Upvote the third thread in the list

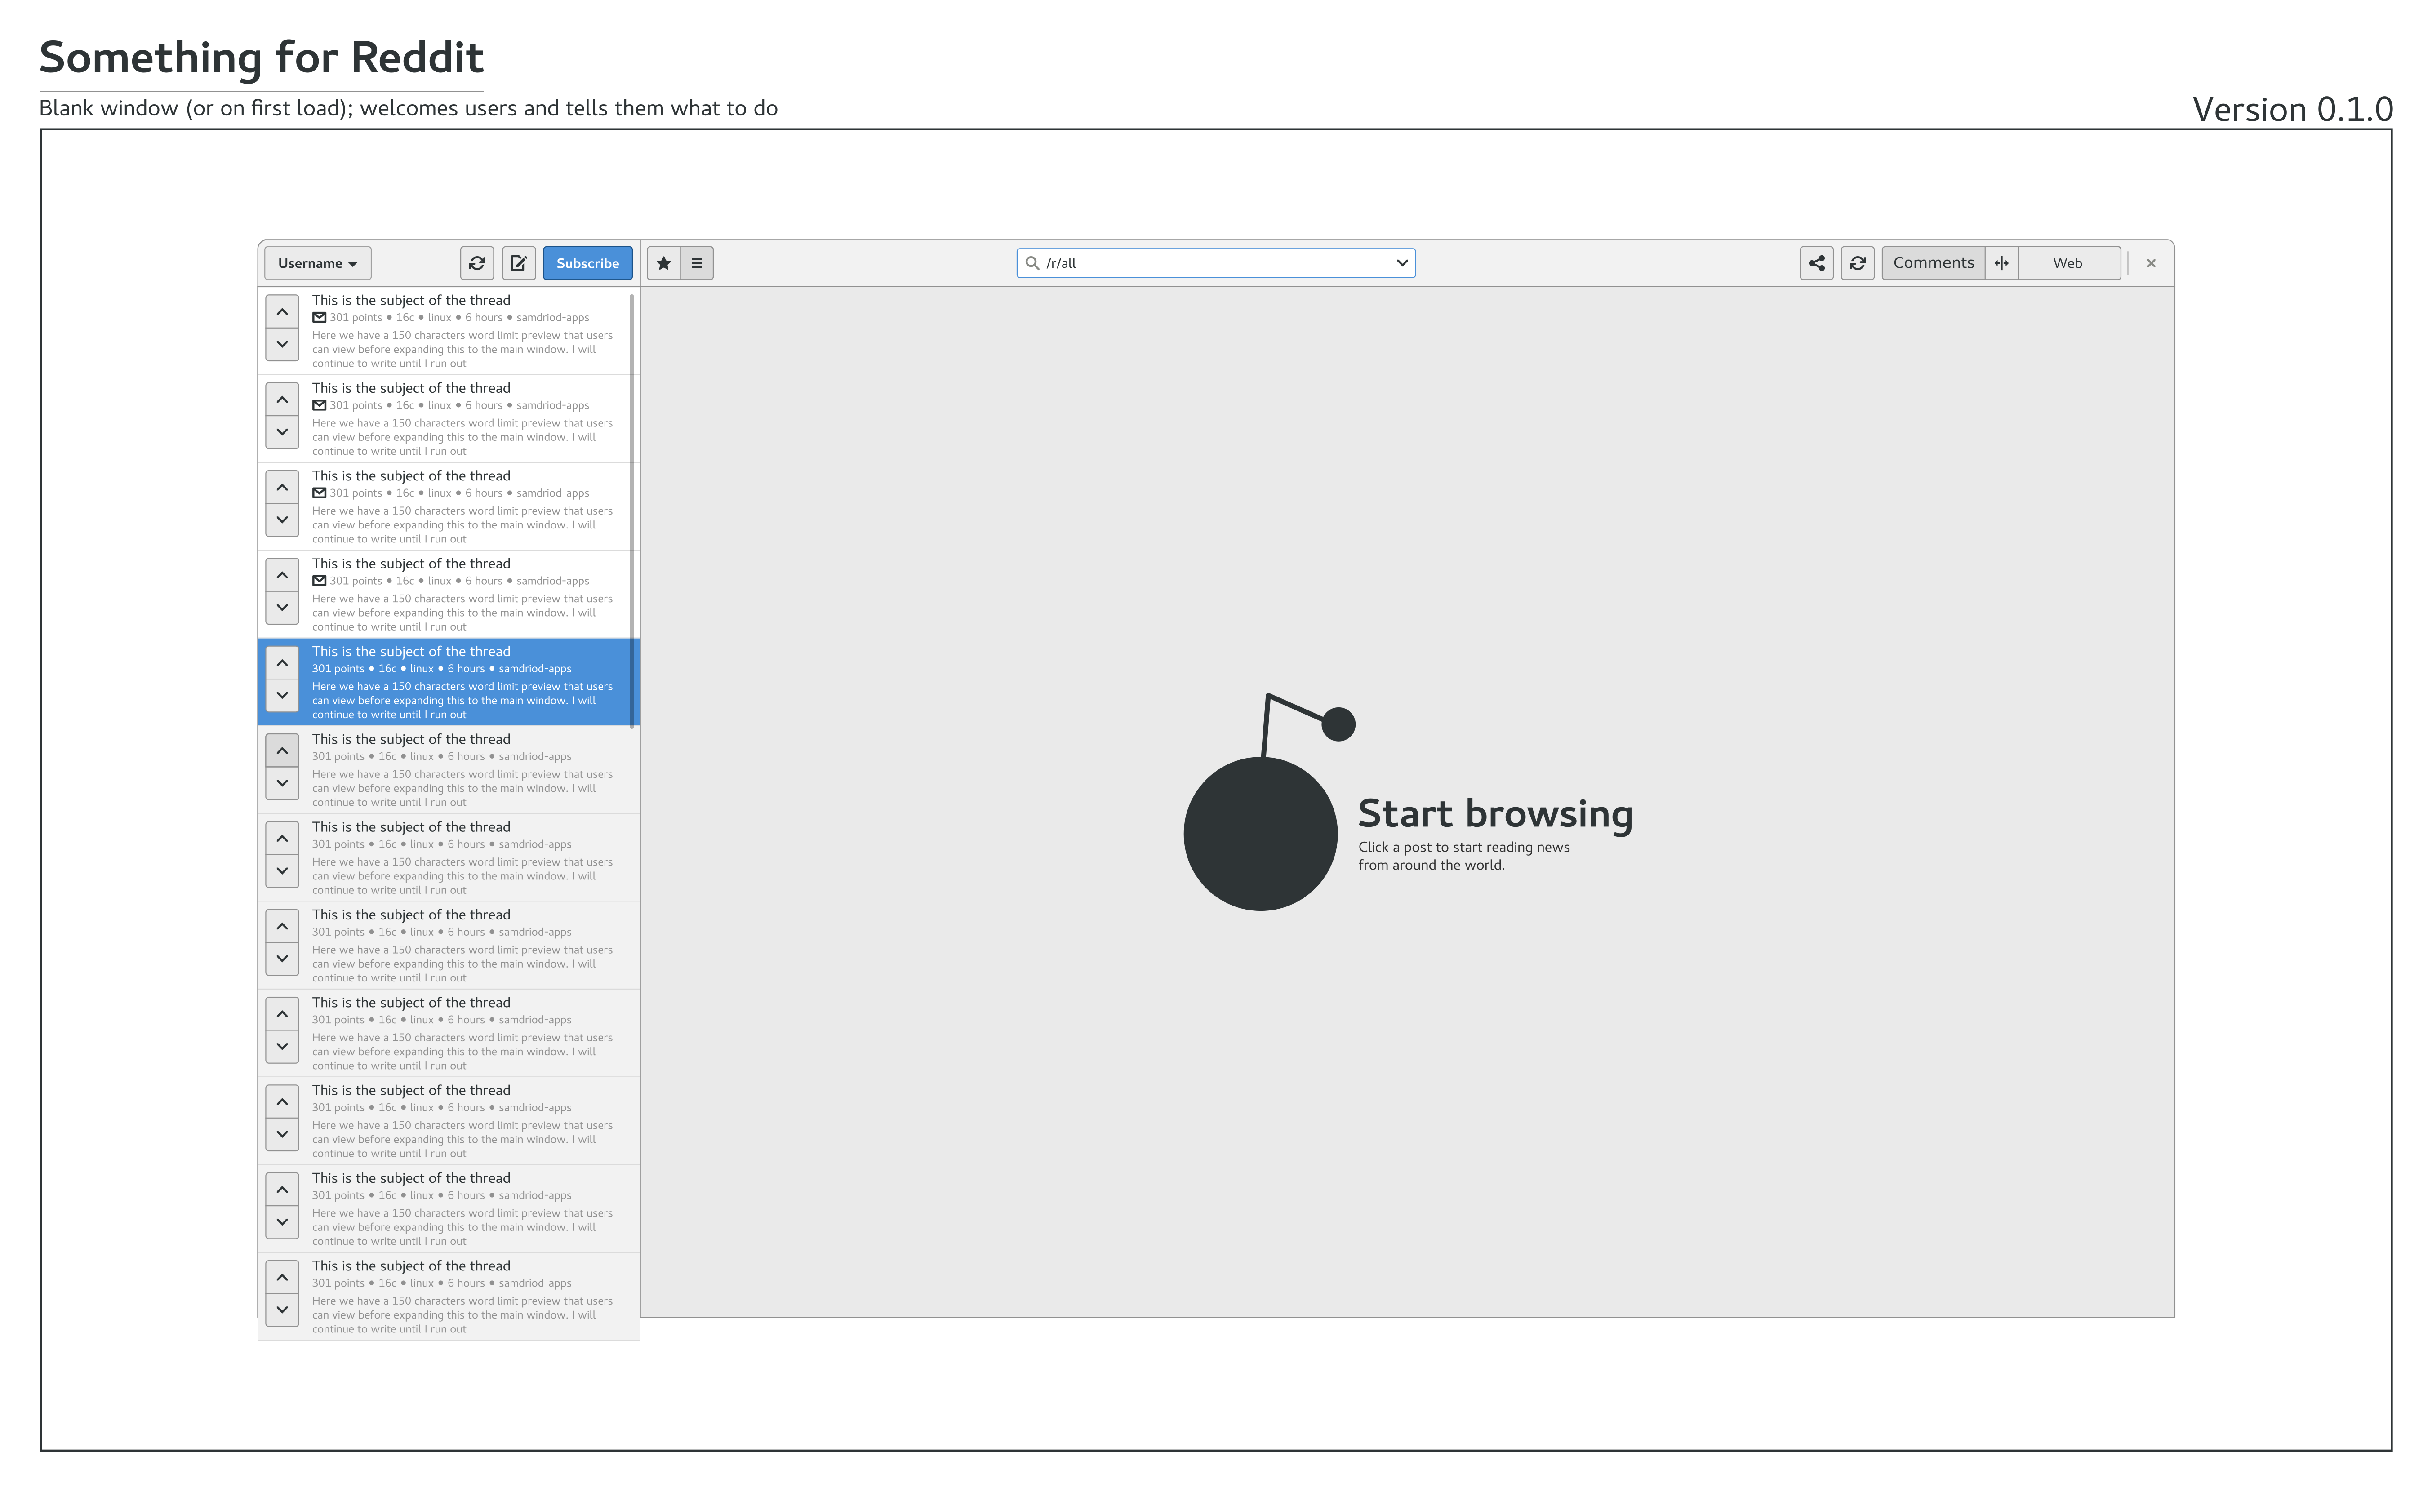282,488
